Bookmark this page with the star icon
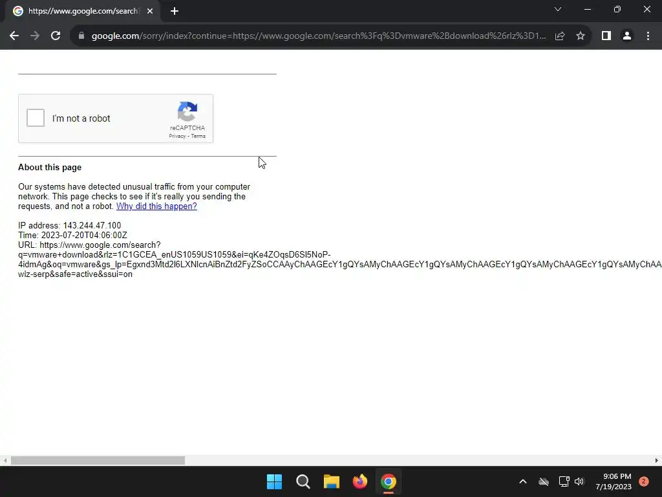The width and height of the screenshot is (662, 497). (x=581, y=36)
